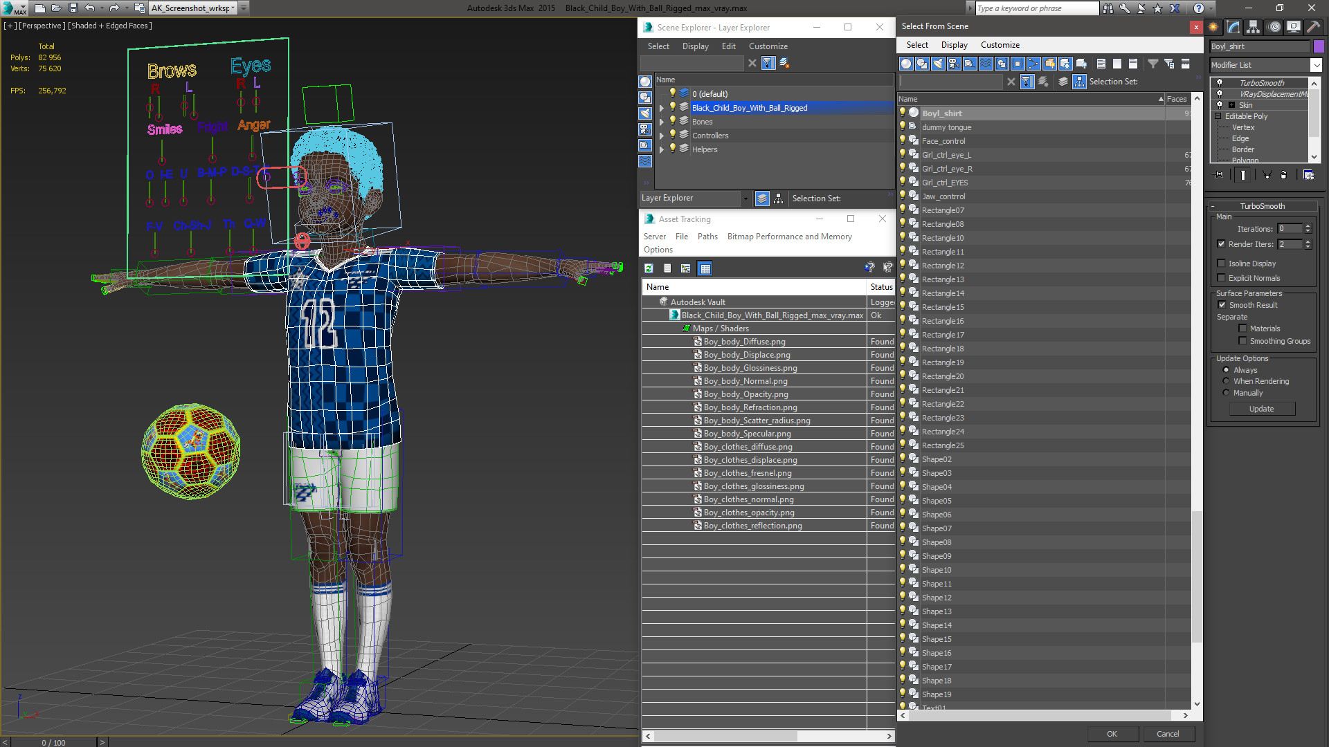Click Remove Modifier trash icon
1329x747 pixels.
(x=1284, y=175)
